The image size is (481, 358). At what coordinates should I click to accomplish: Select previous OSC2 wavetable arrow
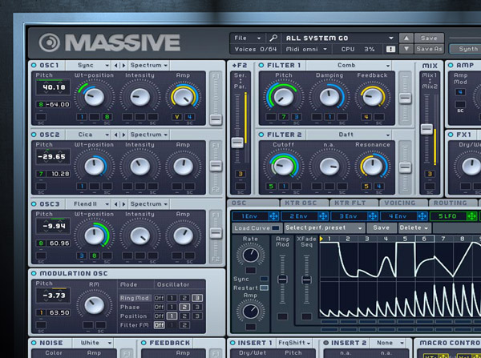(116, 135)
